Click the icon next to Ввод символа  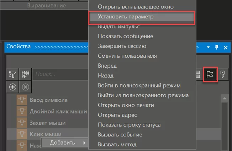click(x=21, y=100)
